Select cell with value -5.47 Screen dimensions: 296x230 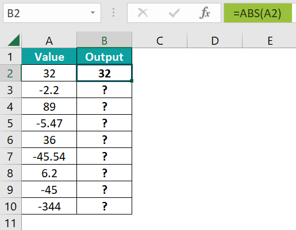49,123
